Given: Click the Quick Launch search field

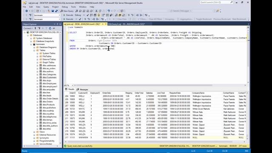Looking at the screenshot, I should pos(215,2).
